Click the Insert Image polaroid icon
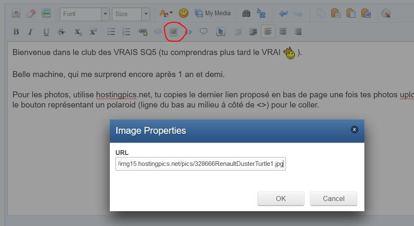This screenshot has height=226, width=414. [x=173, y=32]
